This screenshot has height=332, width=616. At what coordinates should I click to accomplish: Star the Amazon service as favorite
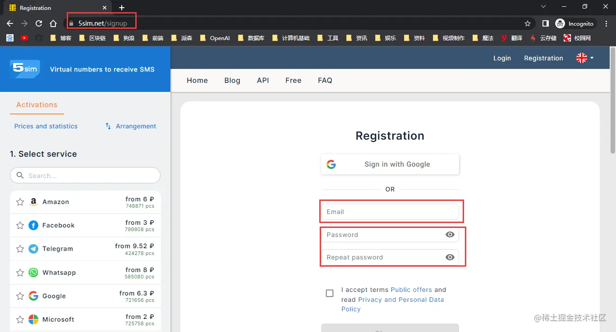[20, 202]
